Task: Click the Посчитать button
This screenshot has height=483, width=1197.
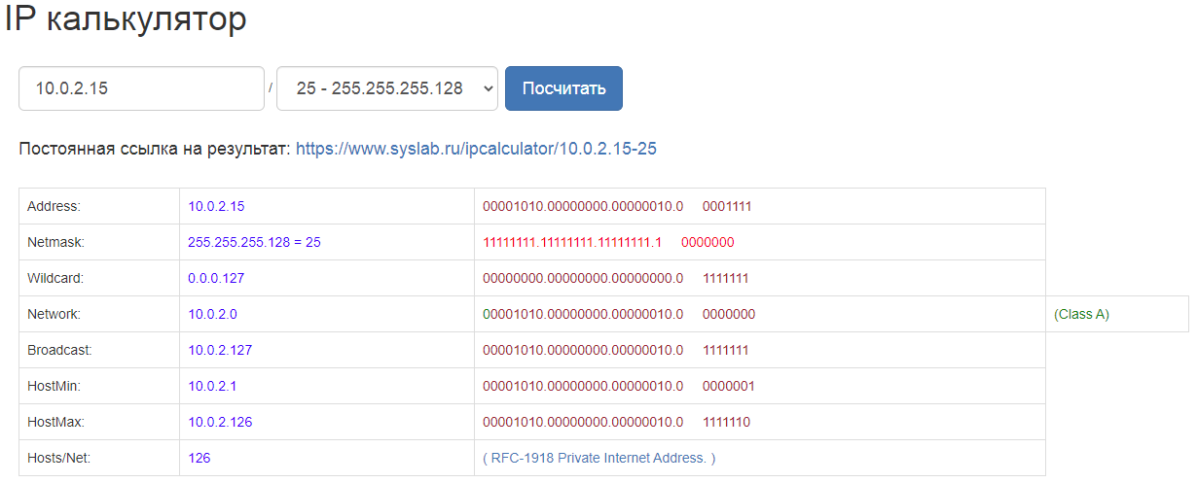Action: [563, 88]
